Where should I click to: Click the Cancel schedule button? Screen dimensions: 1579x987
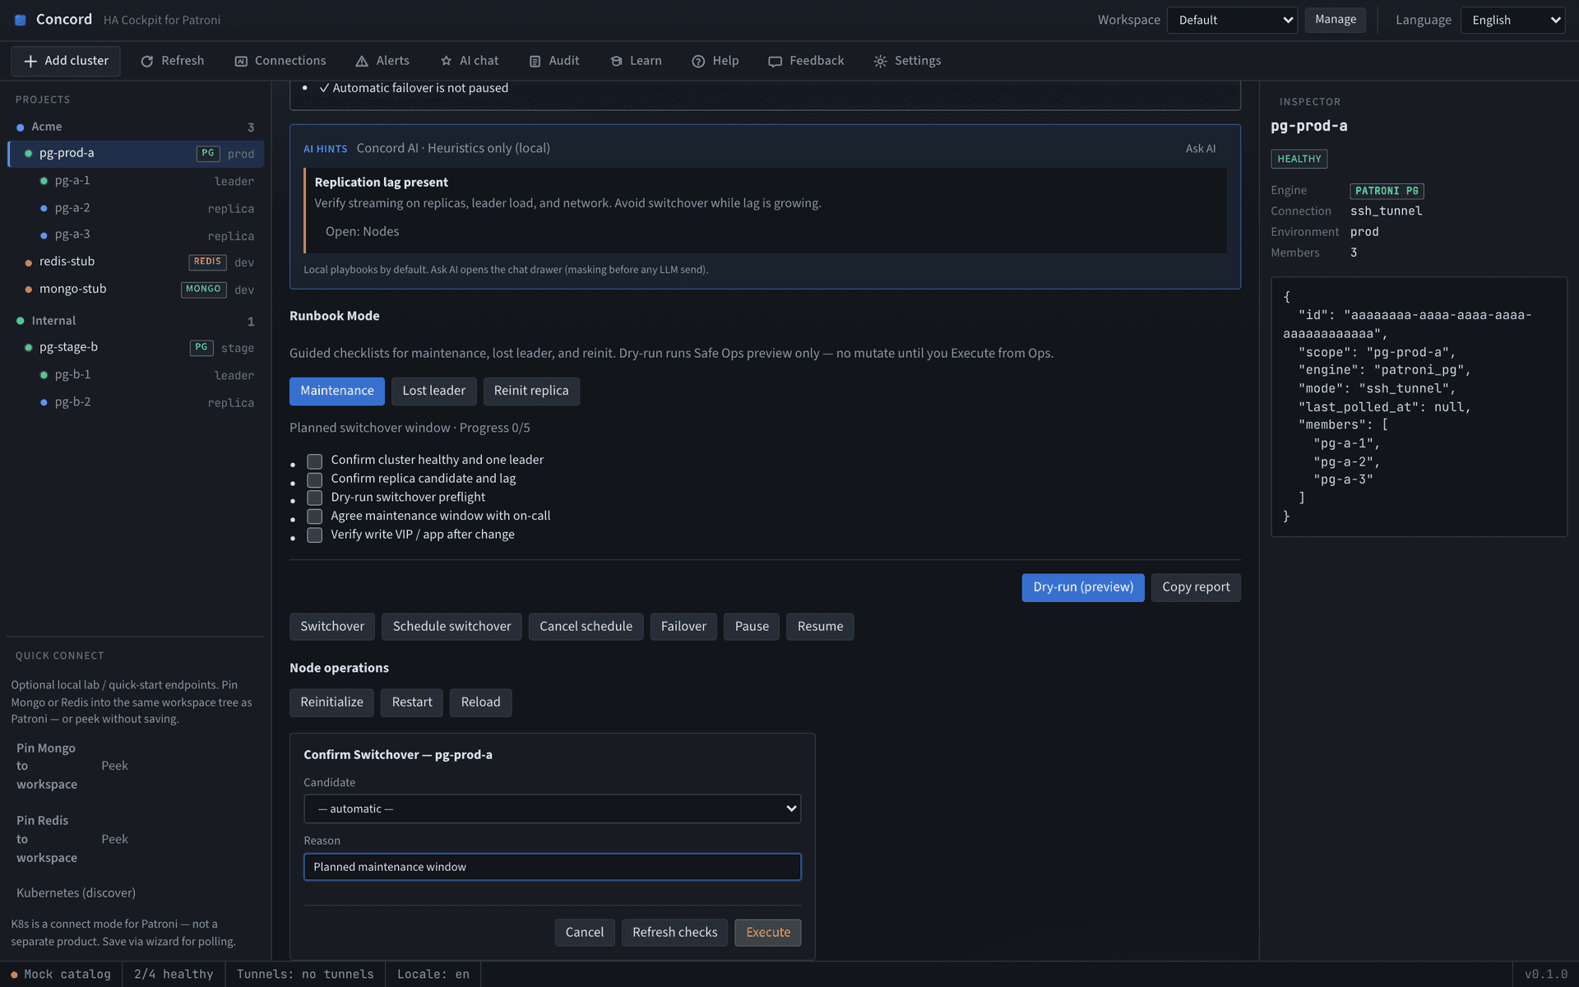pyautogui.click(x=586, y=627)
